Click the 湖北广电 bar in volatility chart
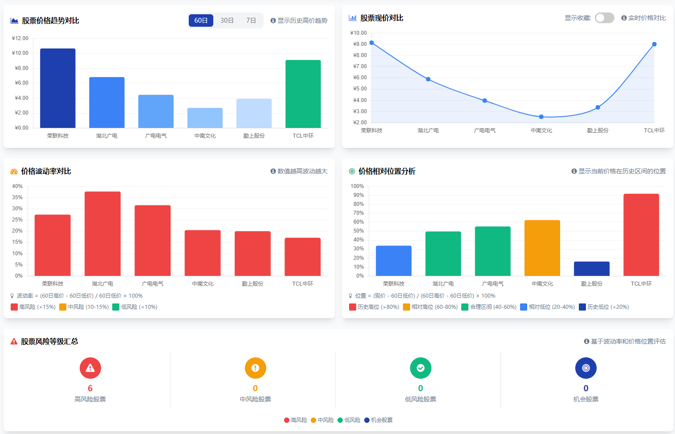Screen dimensions: 675x434 pyautogui.click(x=102, y=233)
